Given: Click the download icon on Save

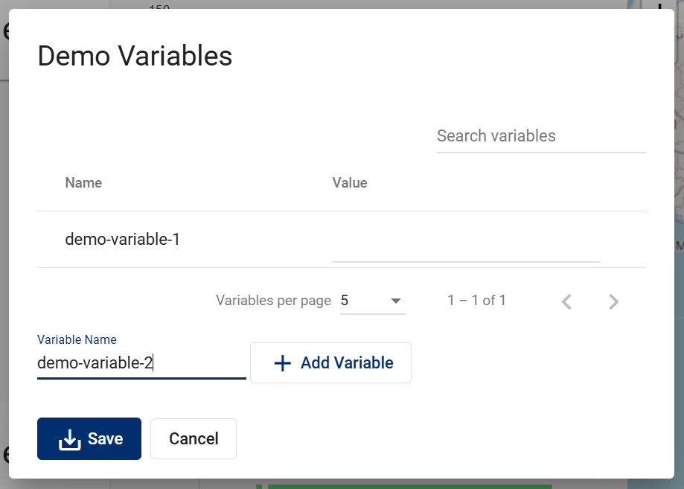Looking at the screenshot, I should [69, 439].
